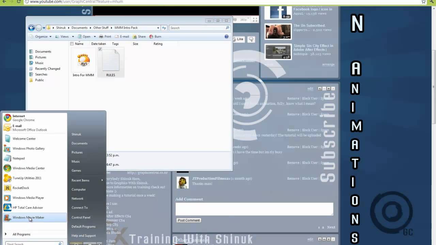Screen dimensions: 436x245
Task: Launch Windows Media Center
Action: pos(34,168)
